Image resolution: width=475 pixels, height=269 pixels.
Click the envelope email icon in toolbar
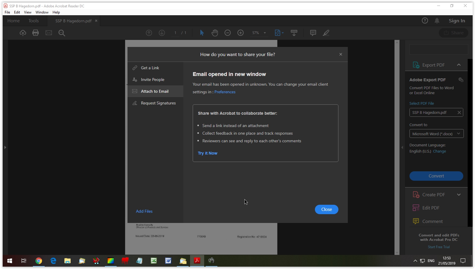[x=49, y=33]
